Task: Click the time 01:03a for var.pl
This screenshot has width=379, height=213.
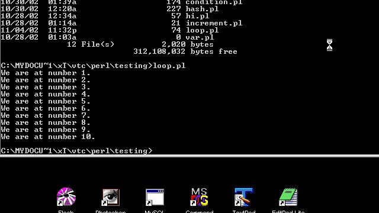Action: (x=62, y=37)
